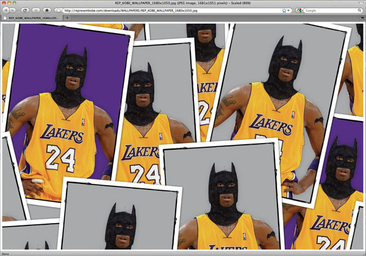Reload the page with the refresh button
This screenshot has width=366, height=256.
pos(25,10)
